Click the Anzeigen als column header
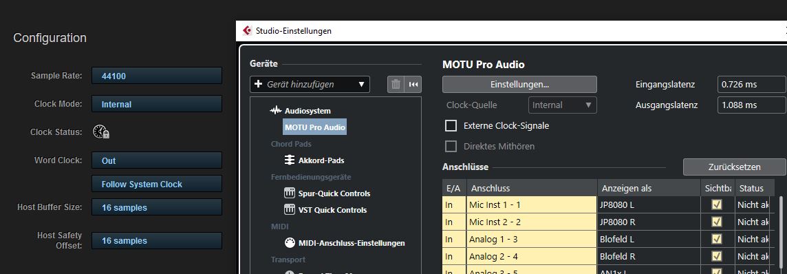The height and width of the screenshot is (274, 787). (649, 188)
